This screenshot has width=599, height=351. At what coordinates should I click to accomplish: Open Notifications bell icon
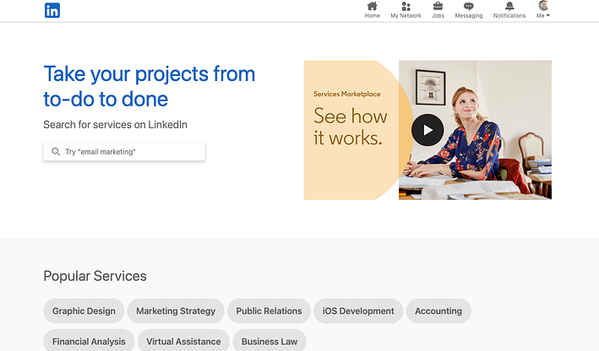click(509, 7)
